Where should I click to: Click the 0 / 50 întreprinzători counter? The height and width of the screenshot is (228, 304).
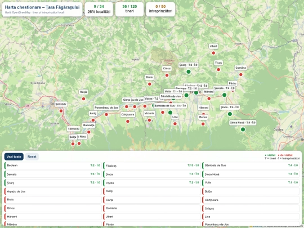pyautogui.click(x=160, y=9)
